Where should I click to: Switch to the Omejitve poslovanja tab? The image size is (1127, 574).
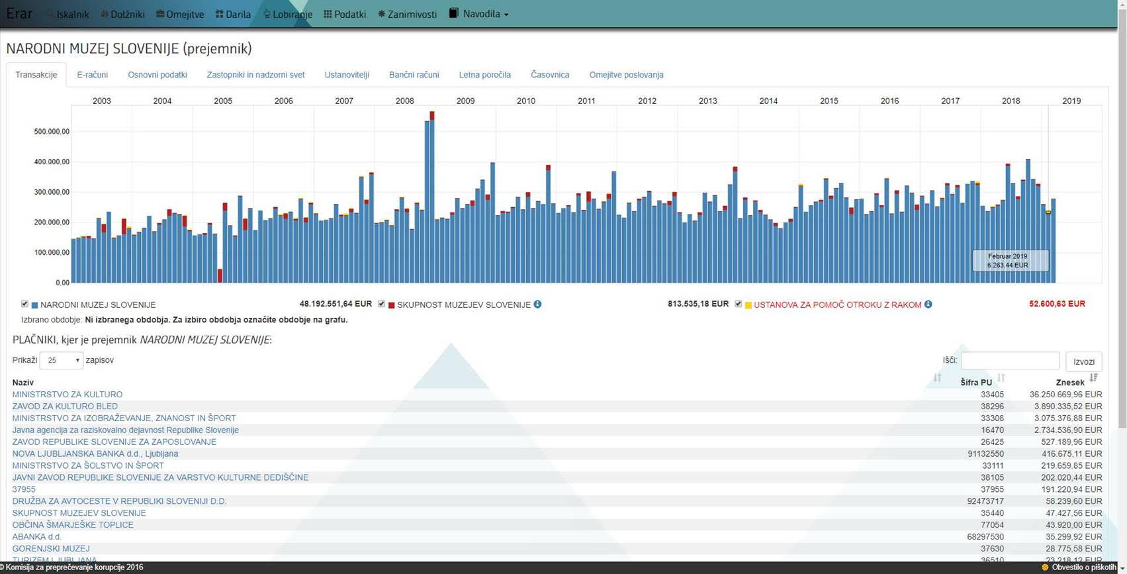click(626, 75)
